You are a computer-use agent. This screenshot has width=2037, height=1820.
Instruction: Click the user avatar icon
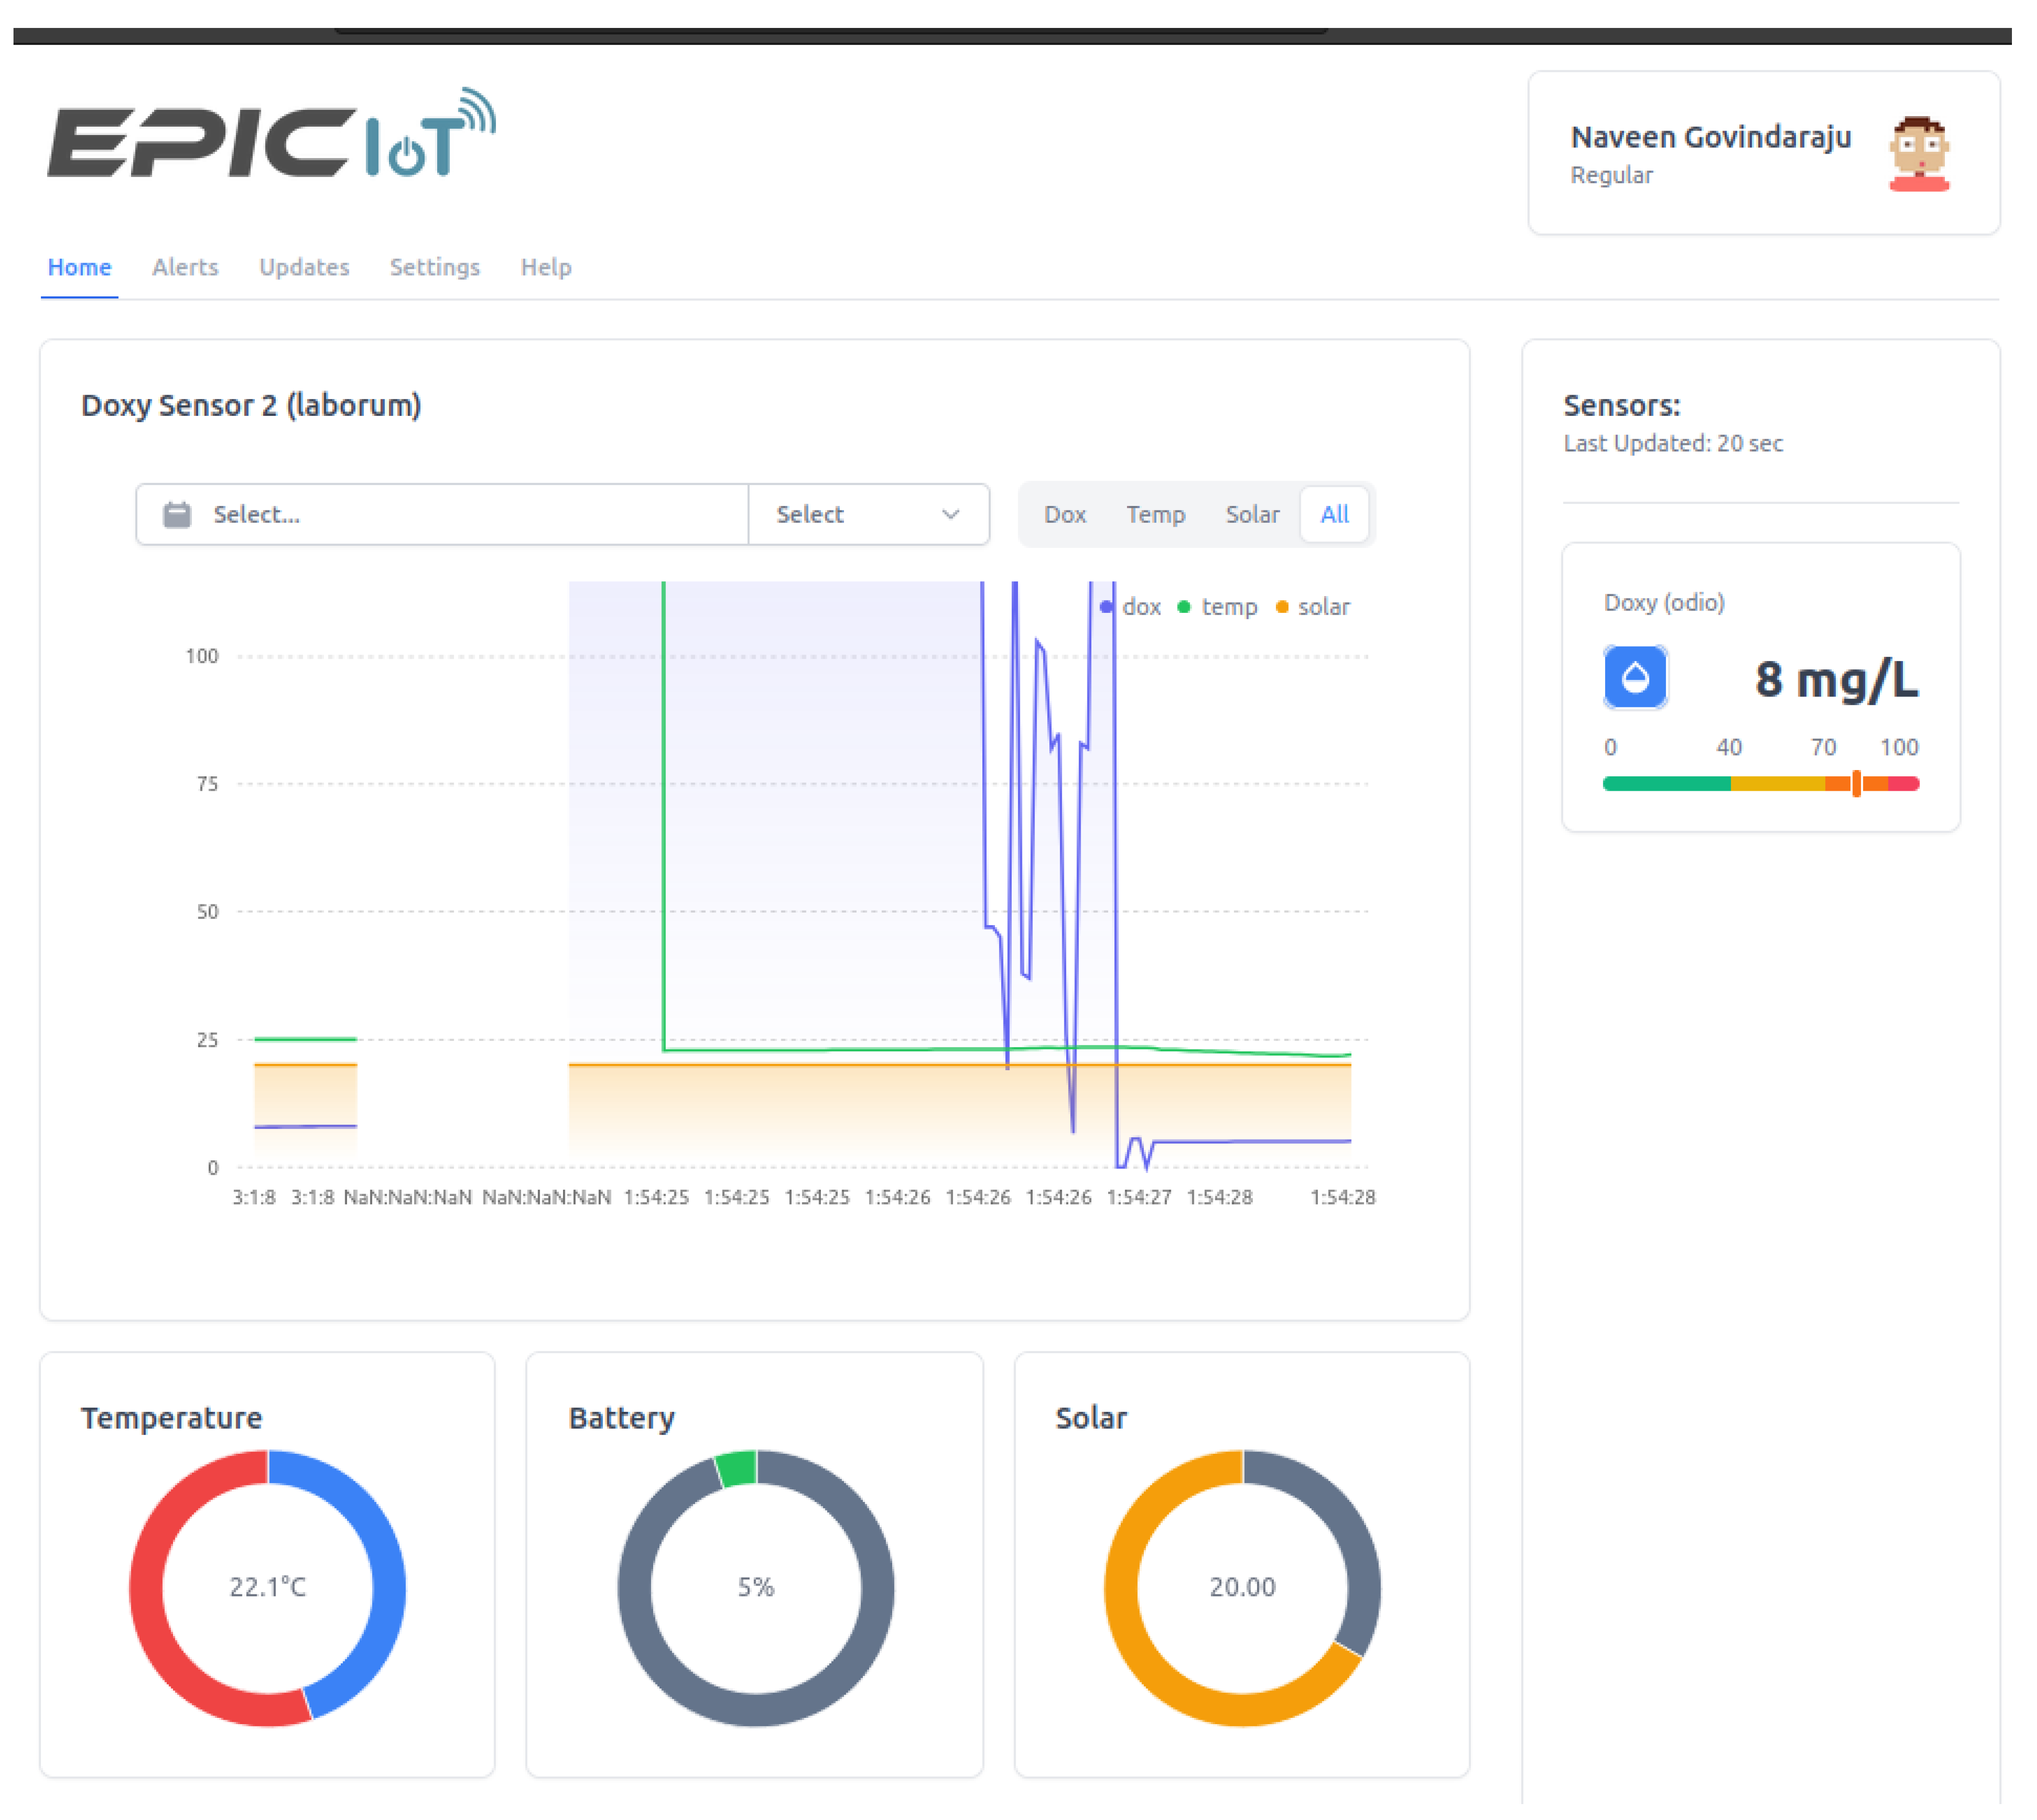tap(1918, 154)
